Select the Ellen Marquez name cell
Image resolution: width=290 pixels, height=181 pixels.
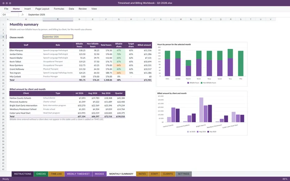point(26,50)
